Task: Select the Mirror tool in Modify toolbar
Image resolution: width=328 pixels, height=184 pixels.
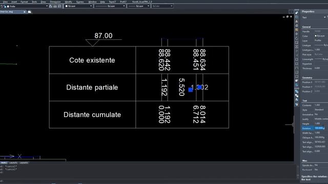Action: (297, 21)
